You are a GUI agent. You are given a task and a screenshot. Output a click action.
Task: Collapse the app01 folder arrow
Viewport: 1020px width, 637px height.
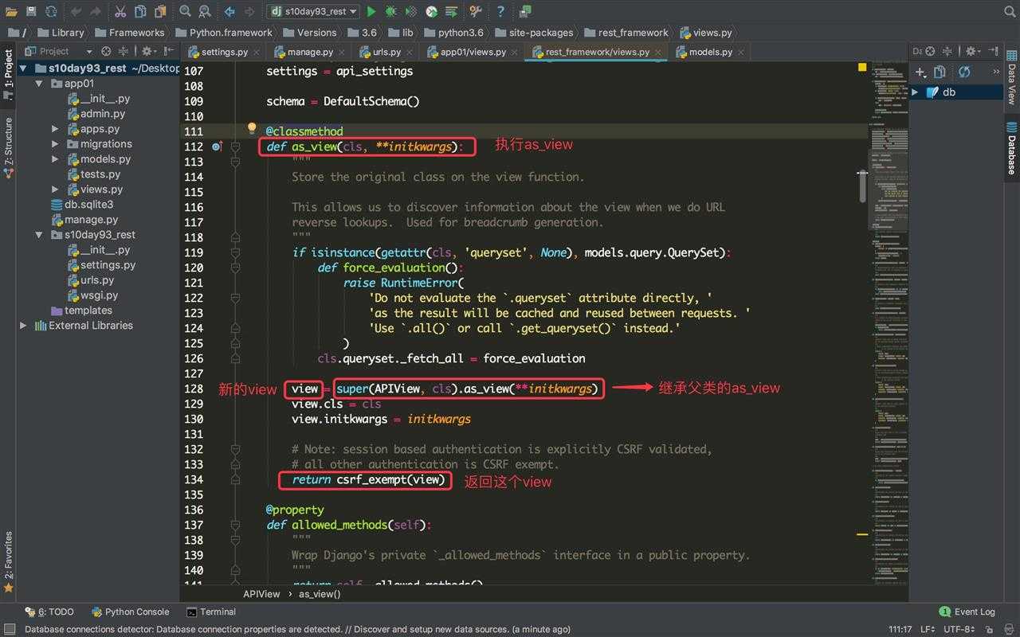click(x=39, y=84)
